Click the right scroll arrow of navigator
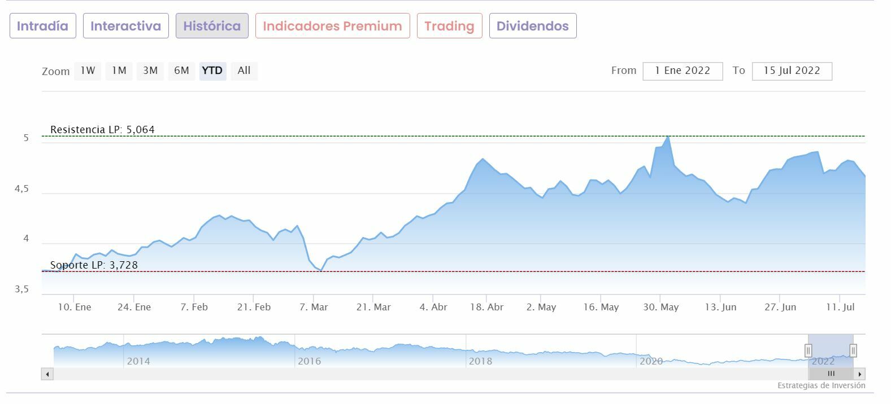Viewport: 891px width, 404px height. click(860, 374)
